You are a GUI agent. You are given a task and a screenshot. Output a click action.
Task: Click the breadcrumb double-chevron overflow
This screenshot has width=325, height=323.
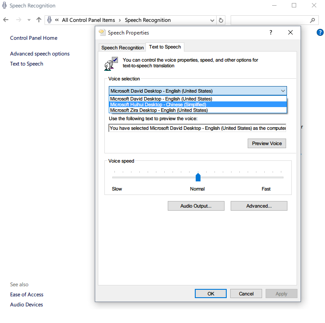click(57, 20)
